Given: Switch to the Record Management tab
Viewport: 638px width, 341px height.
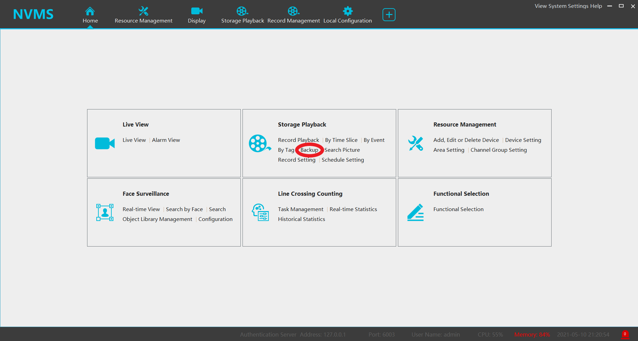Looking at the screenshot, I should click(293, 15).
